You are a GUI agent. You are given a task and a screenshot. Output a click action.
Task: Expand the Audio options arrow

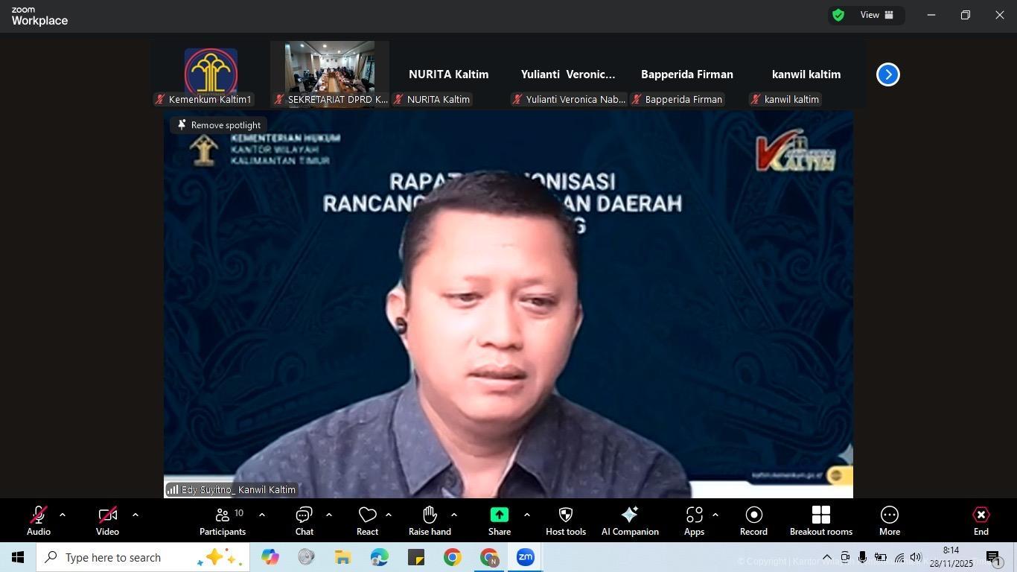[63, 515]
